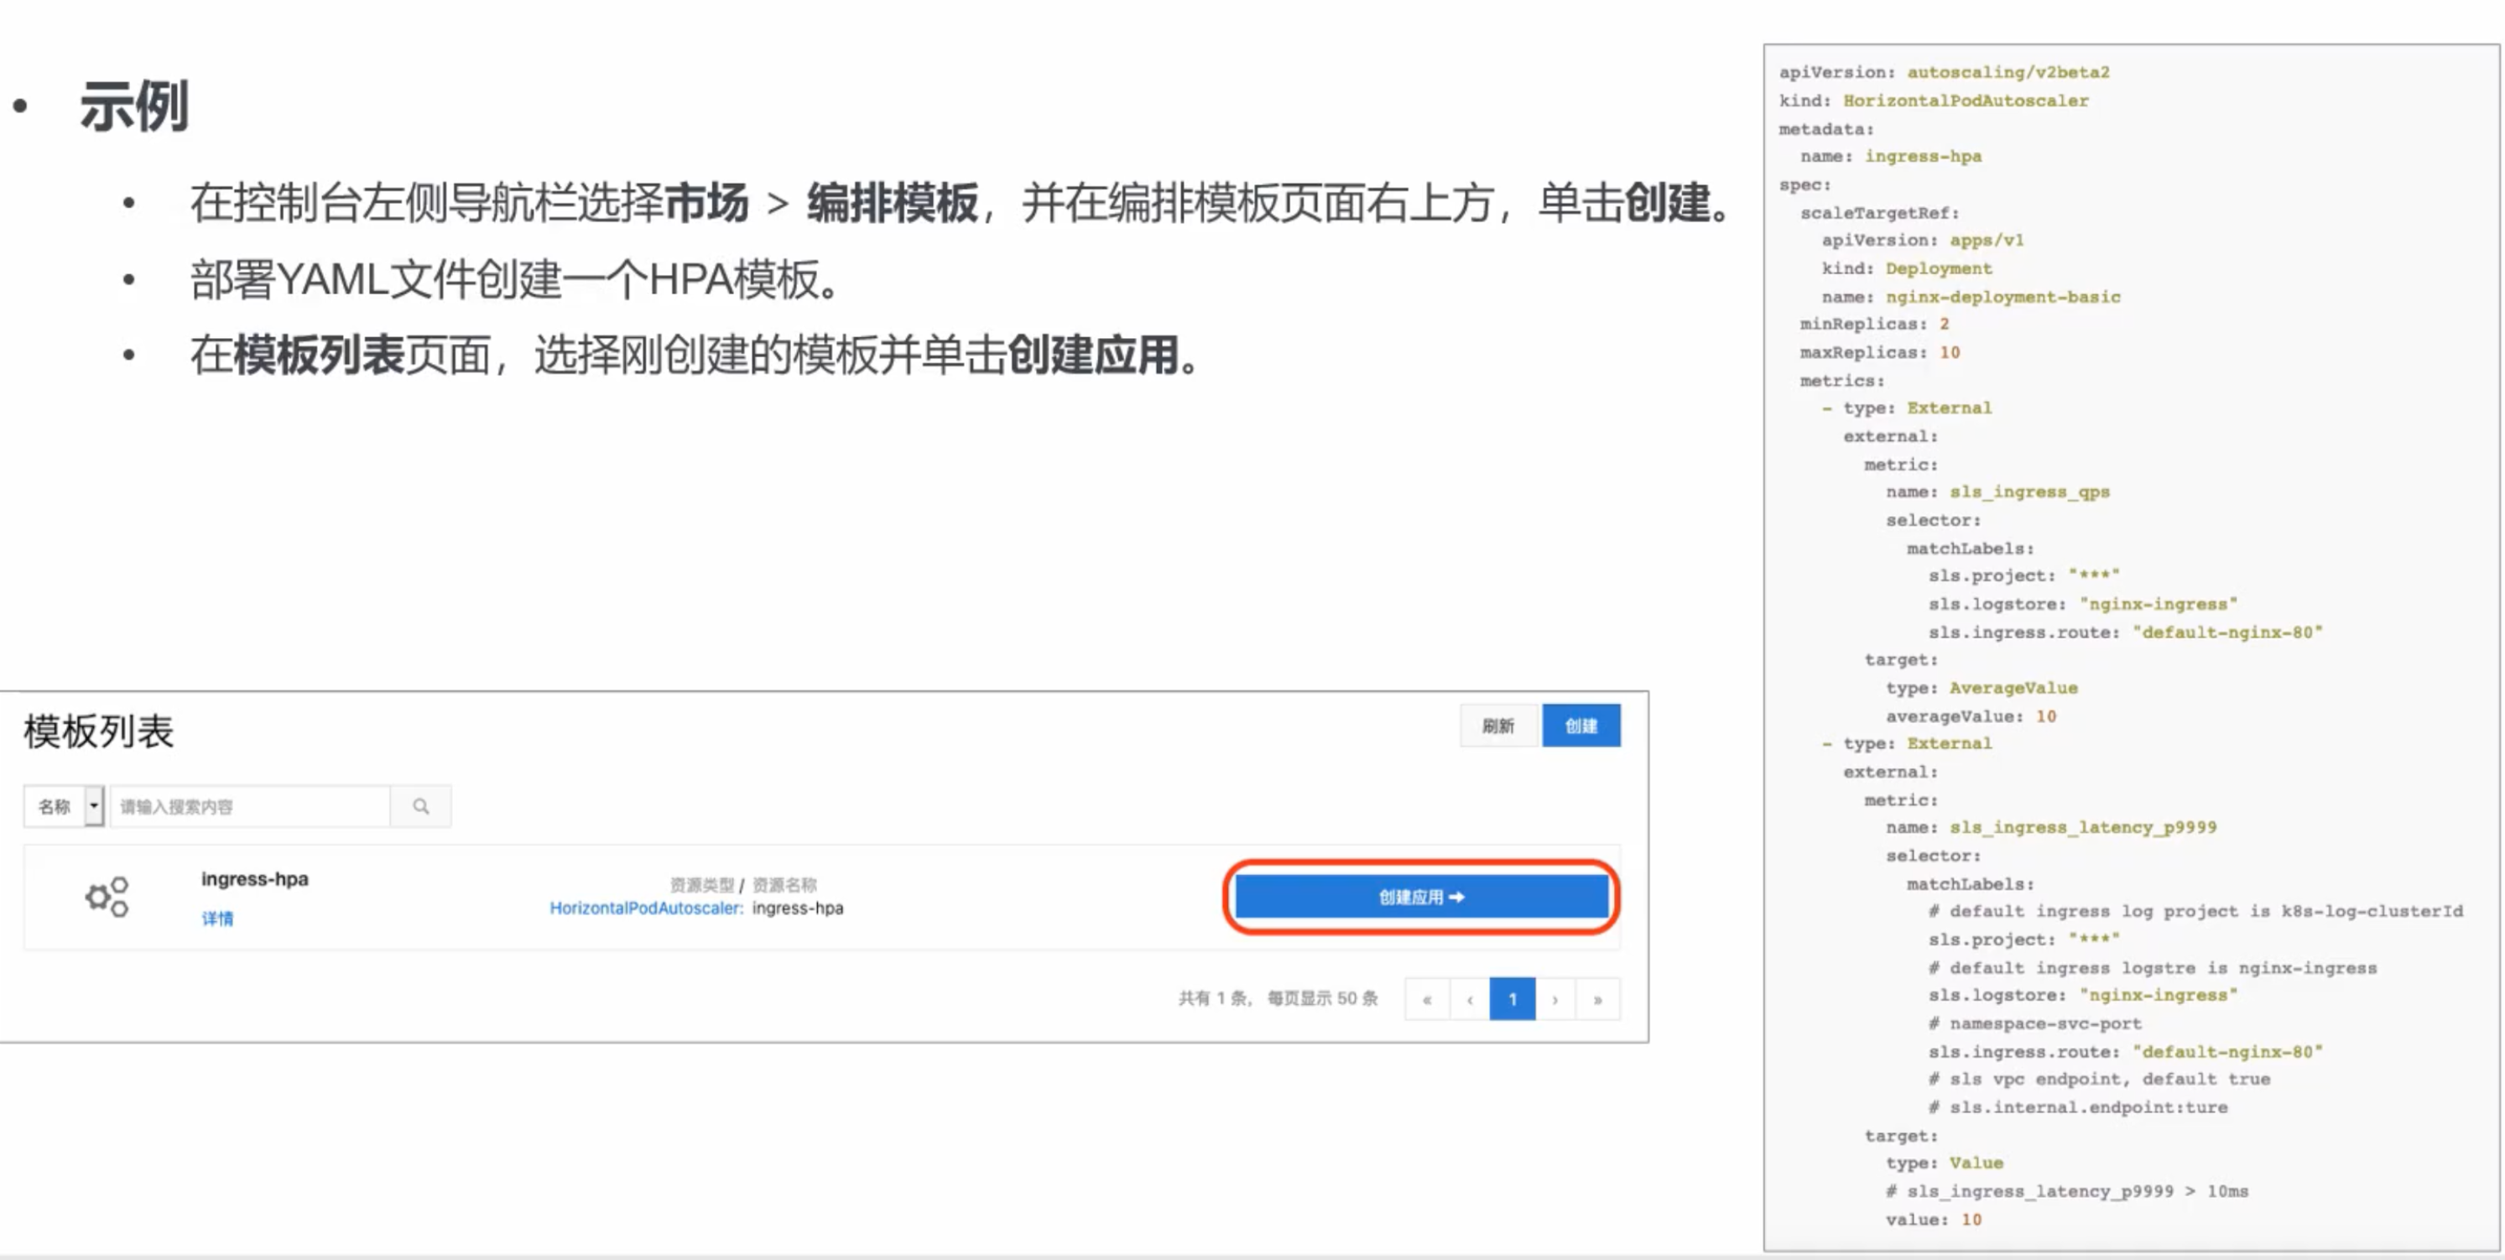Focus the 请输入搜索内容 search input

pyautogui.click(x=251, y=806)
